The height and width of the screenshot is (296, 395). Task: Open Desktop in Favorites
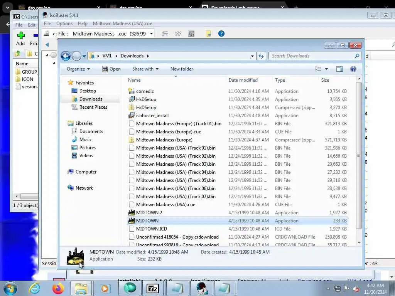[x=88, y=91]
